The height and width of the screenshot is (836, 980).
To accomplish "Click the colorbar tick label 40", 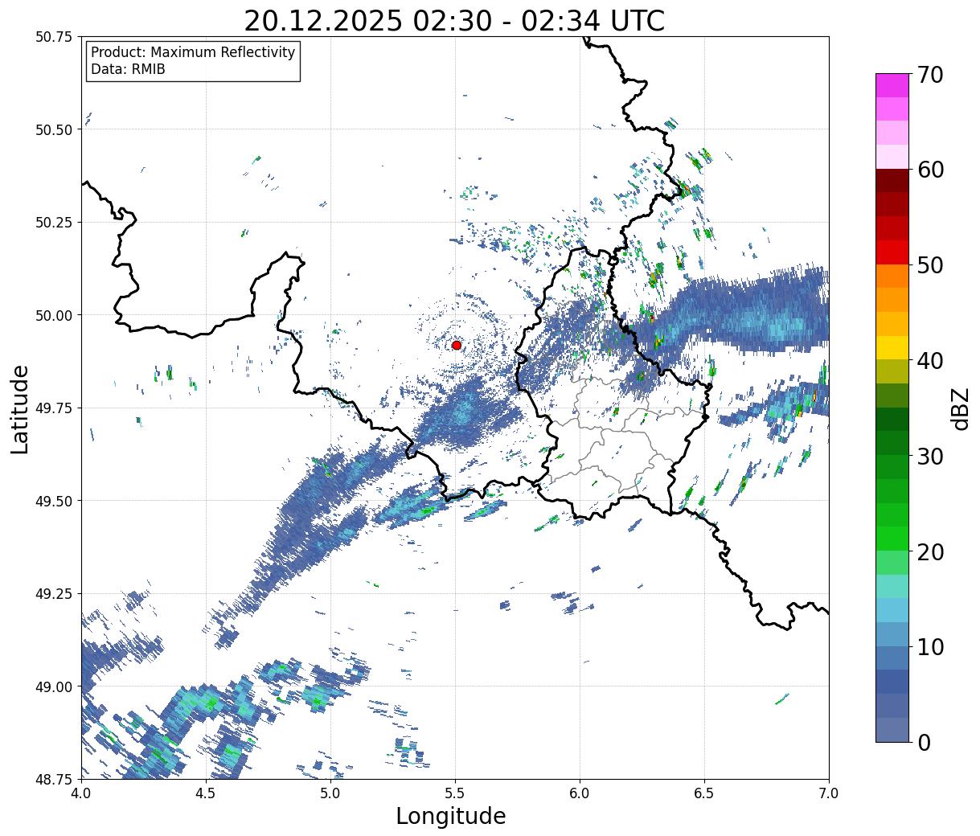I will coord(930,361).
